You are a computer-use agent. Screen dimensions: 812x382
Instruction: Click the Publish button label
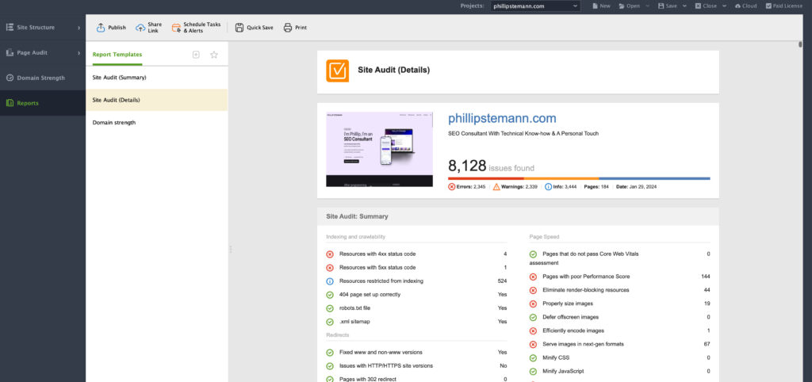(117, 28)
